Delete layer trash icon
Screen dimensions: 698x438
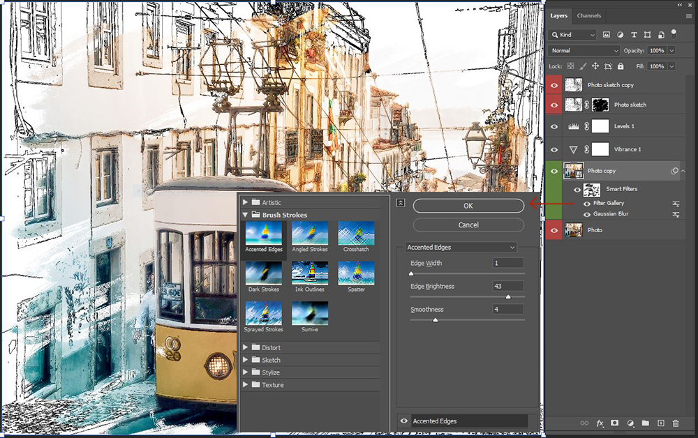click(676, 423)
